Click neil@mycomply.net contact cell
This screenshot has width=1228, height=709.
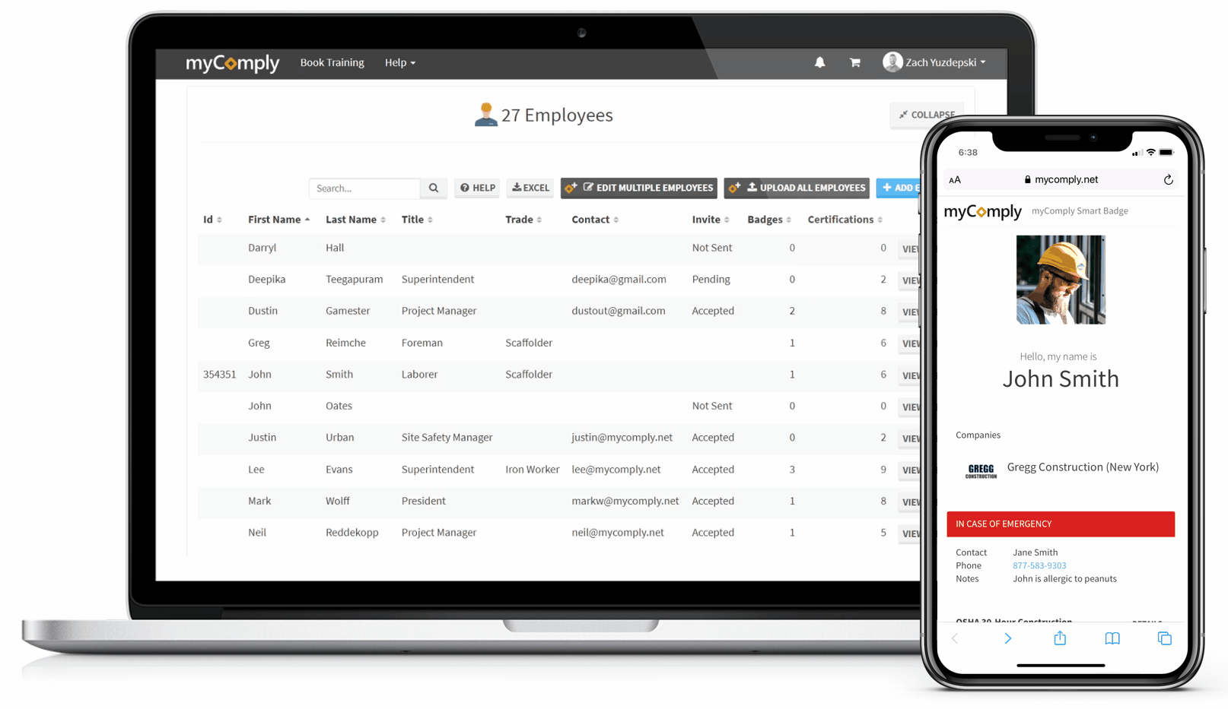pos(617,533)
